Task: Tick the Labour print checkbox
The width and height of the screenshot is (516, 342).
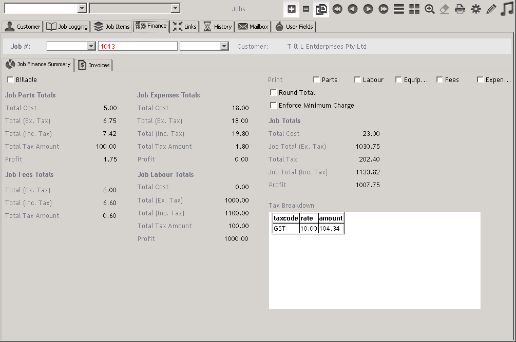Action: 357,80
